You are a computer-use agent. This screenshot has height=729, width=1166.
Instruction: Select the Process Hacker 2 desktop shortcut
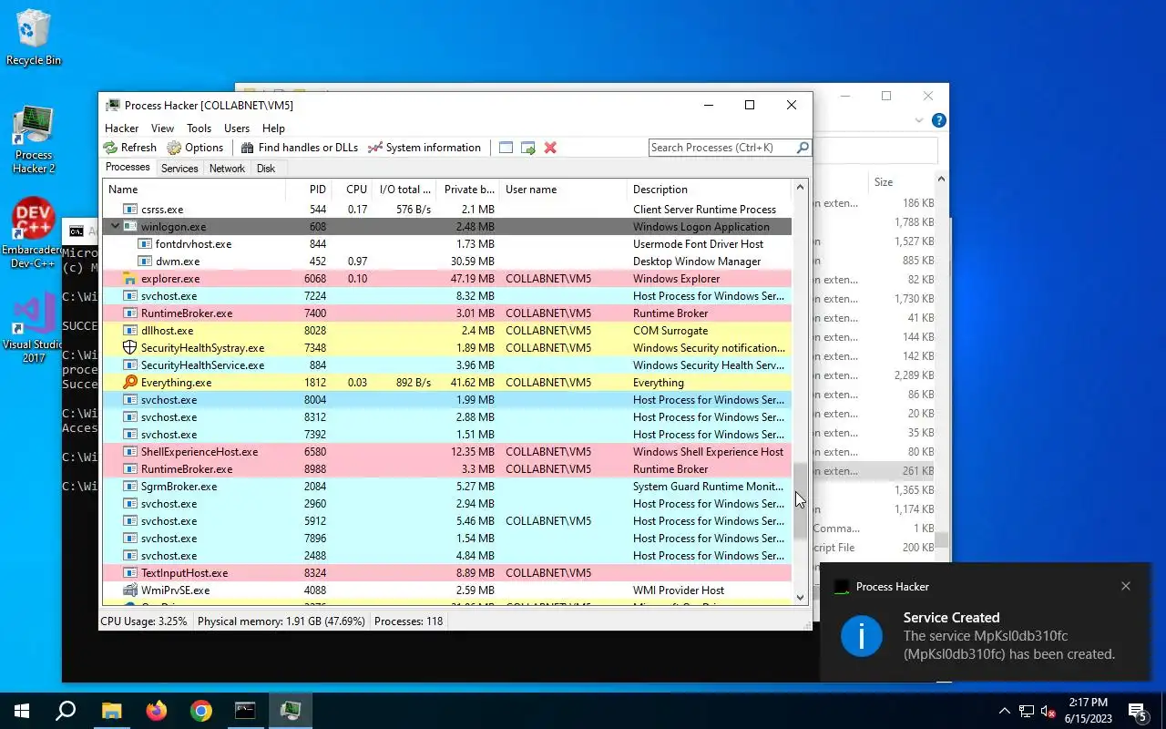34,139
